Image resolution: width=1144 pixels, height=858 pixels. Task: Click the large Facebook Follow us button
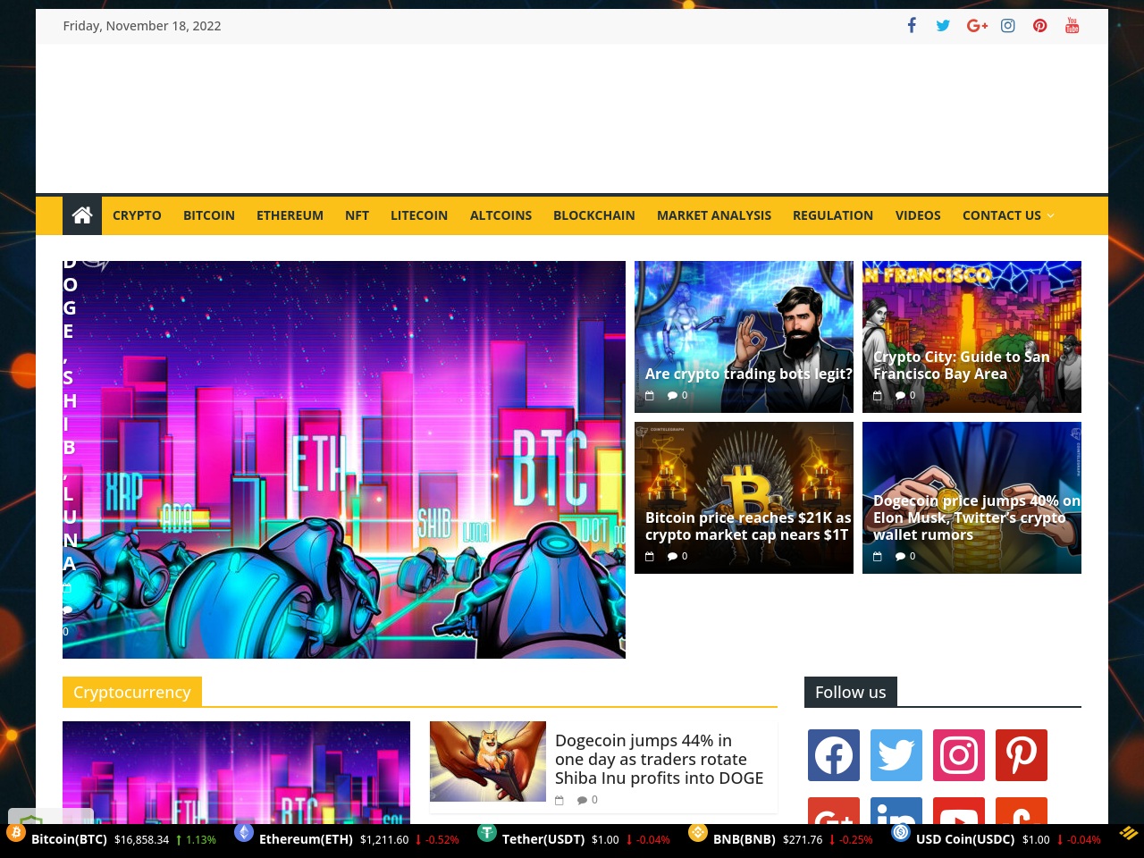click(834, 755)
